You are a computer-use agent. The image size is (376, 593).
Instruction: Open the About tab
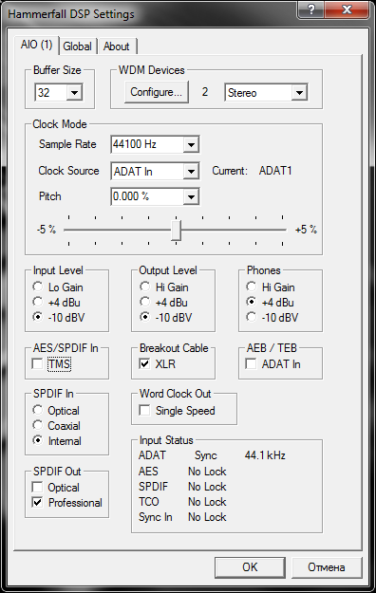click(116, 46)
